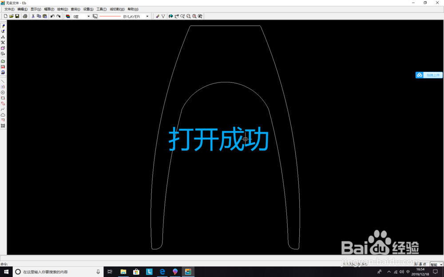
Task: Click the dynamic zoom magnifier icon
Action: [182, 16]
